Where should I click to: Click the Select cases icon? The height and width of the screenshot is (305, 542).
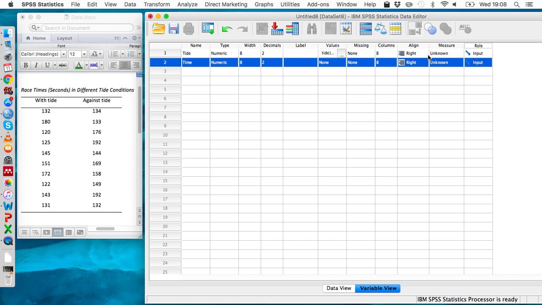pos(395,29)
